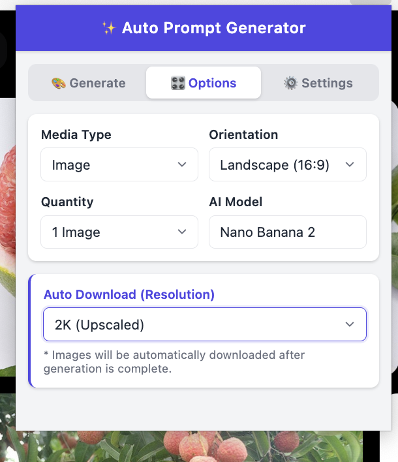Click the chevron arrow in Quantity dropdown
This screenshot has height=462, width=398.
tap(182, 232)
